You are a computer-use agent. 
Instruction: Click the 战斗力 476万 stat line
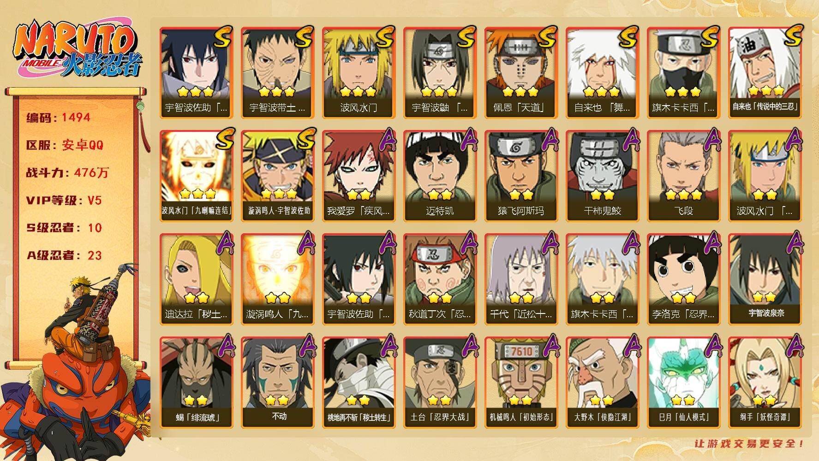67,173
